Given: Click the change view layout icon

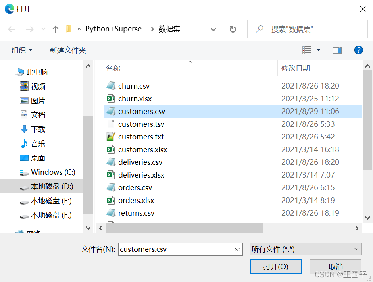Looking at the screenshot, I should pyautogui.click(x=307, y=50).
